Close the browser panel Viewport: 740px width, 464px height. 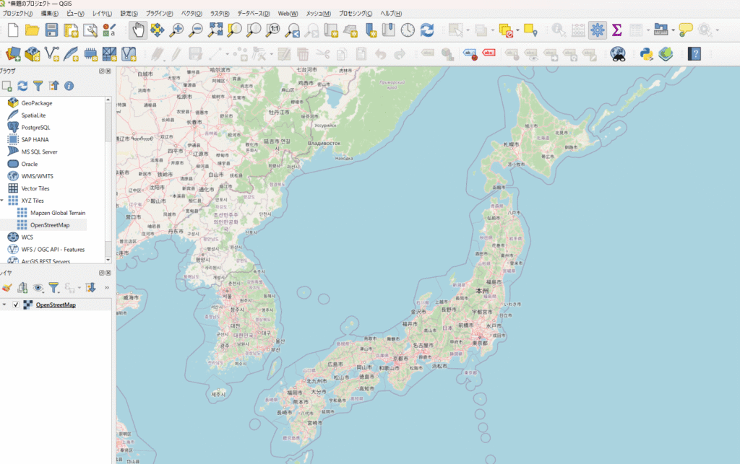click(108, 71)
